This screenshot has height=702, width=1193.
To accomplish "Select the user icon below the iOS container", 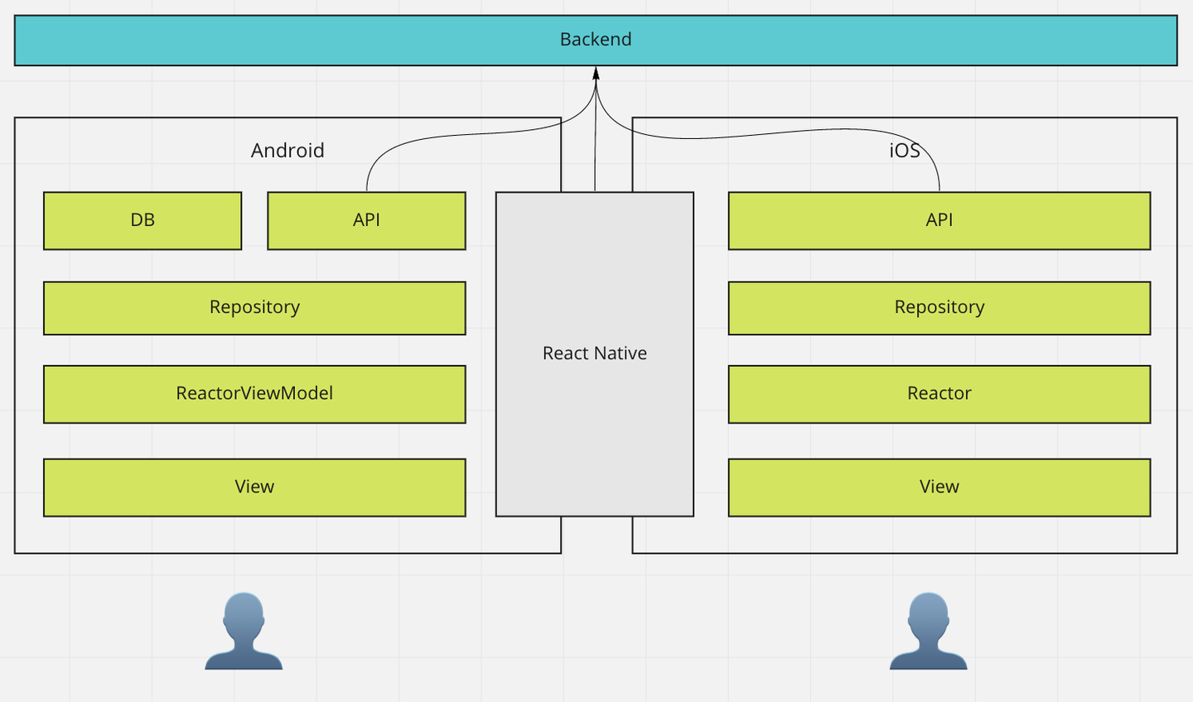I will click(928, 631).
